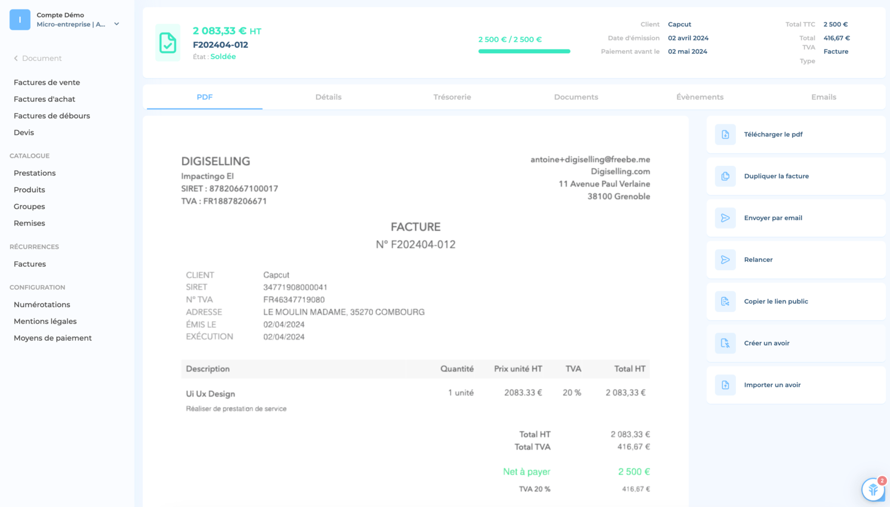Go to Moyens de paiement settings
Viewport: 890px width, 507px height.
click(x=53, y=338)
